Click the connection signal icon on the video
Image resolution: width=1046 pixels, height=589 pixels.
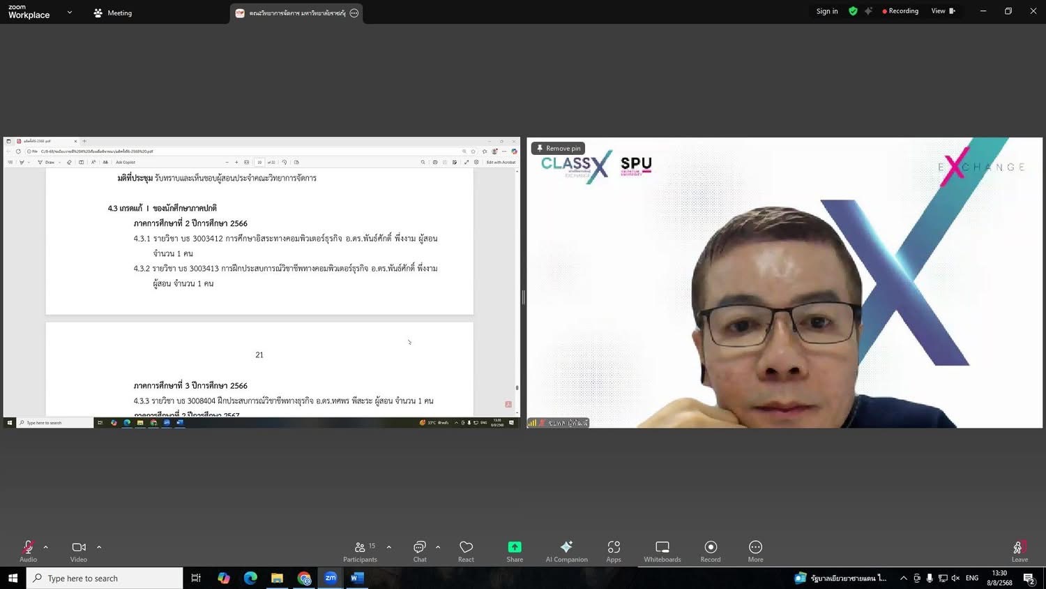click(532, 423)
